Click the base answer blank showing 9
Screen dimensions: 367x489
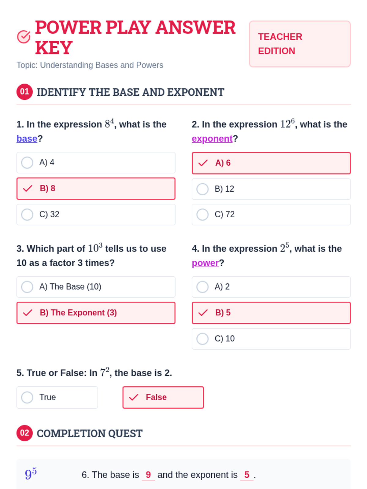(x=148, y=475)
